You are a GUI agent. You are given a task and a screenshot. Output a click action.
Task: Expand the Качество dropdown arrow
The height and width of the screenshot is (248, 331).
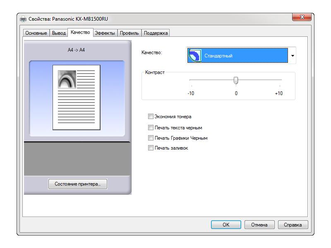293,56
